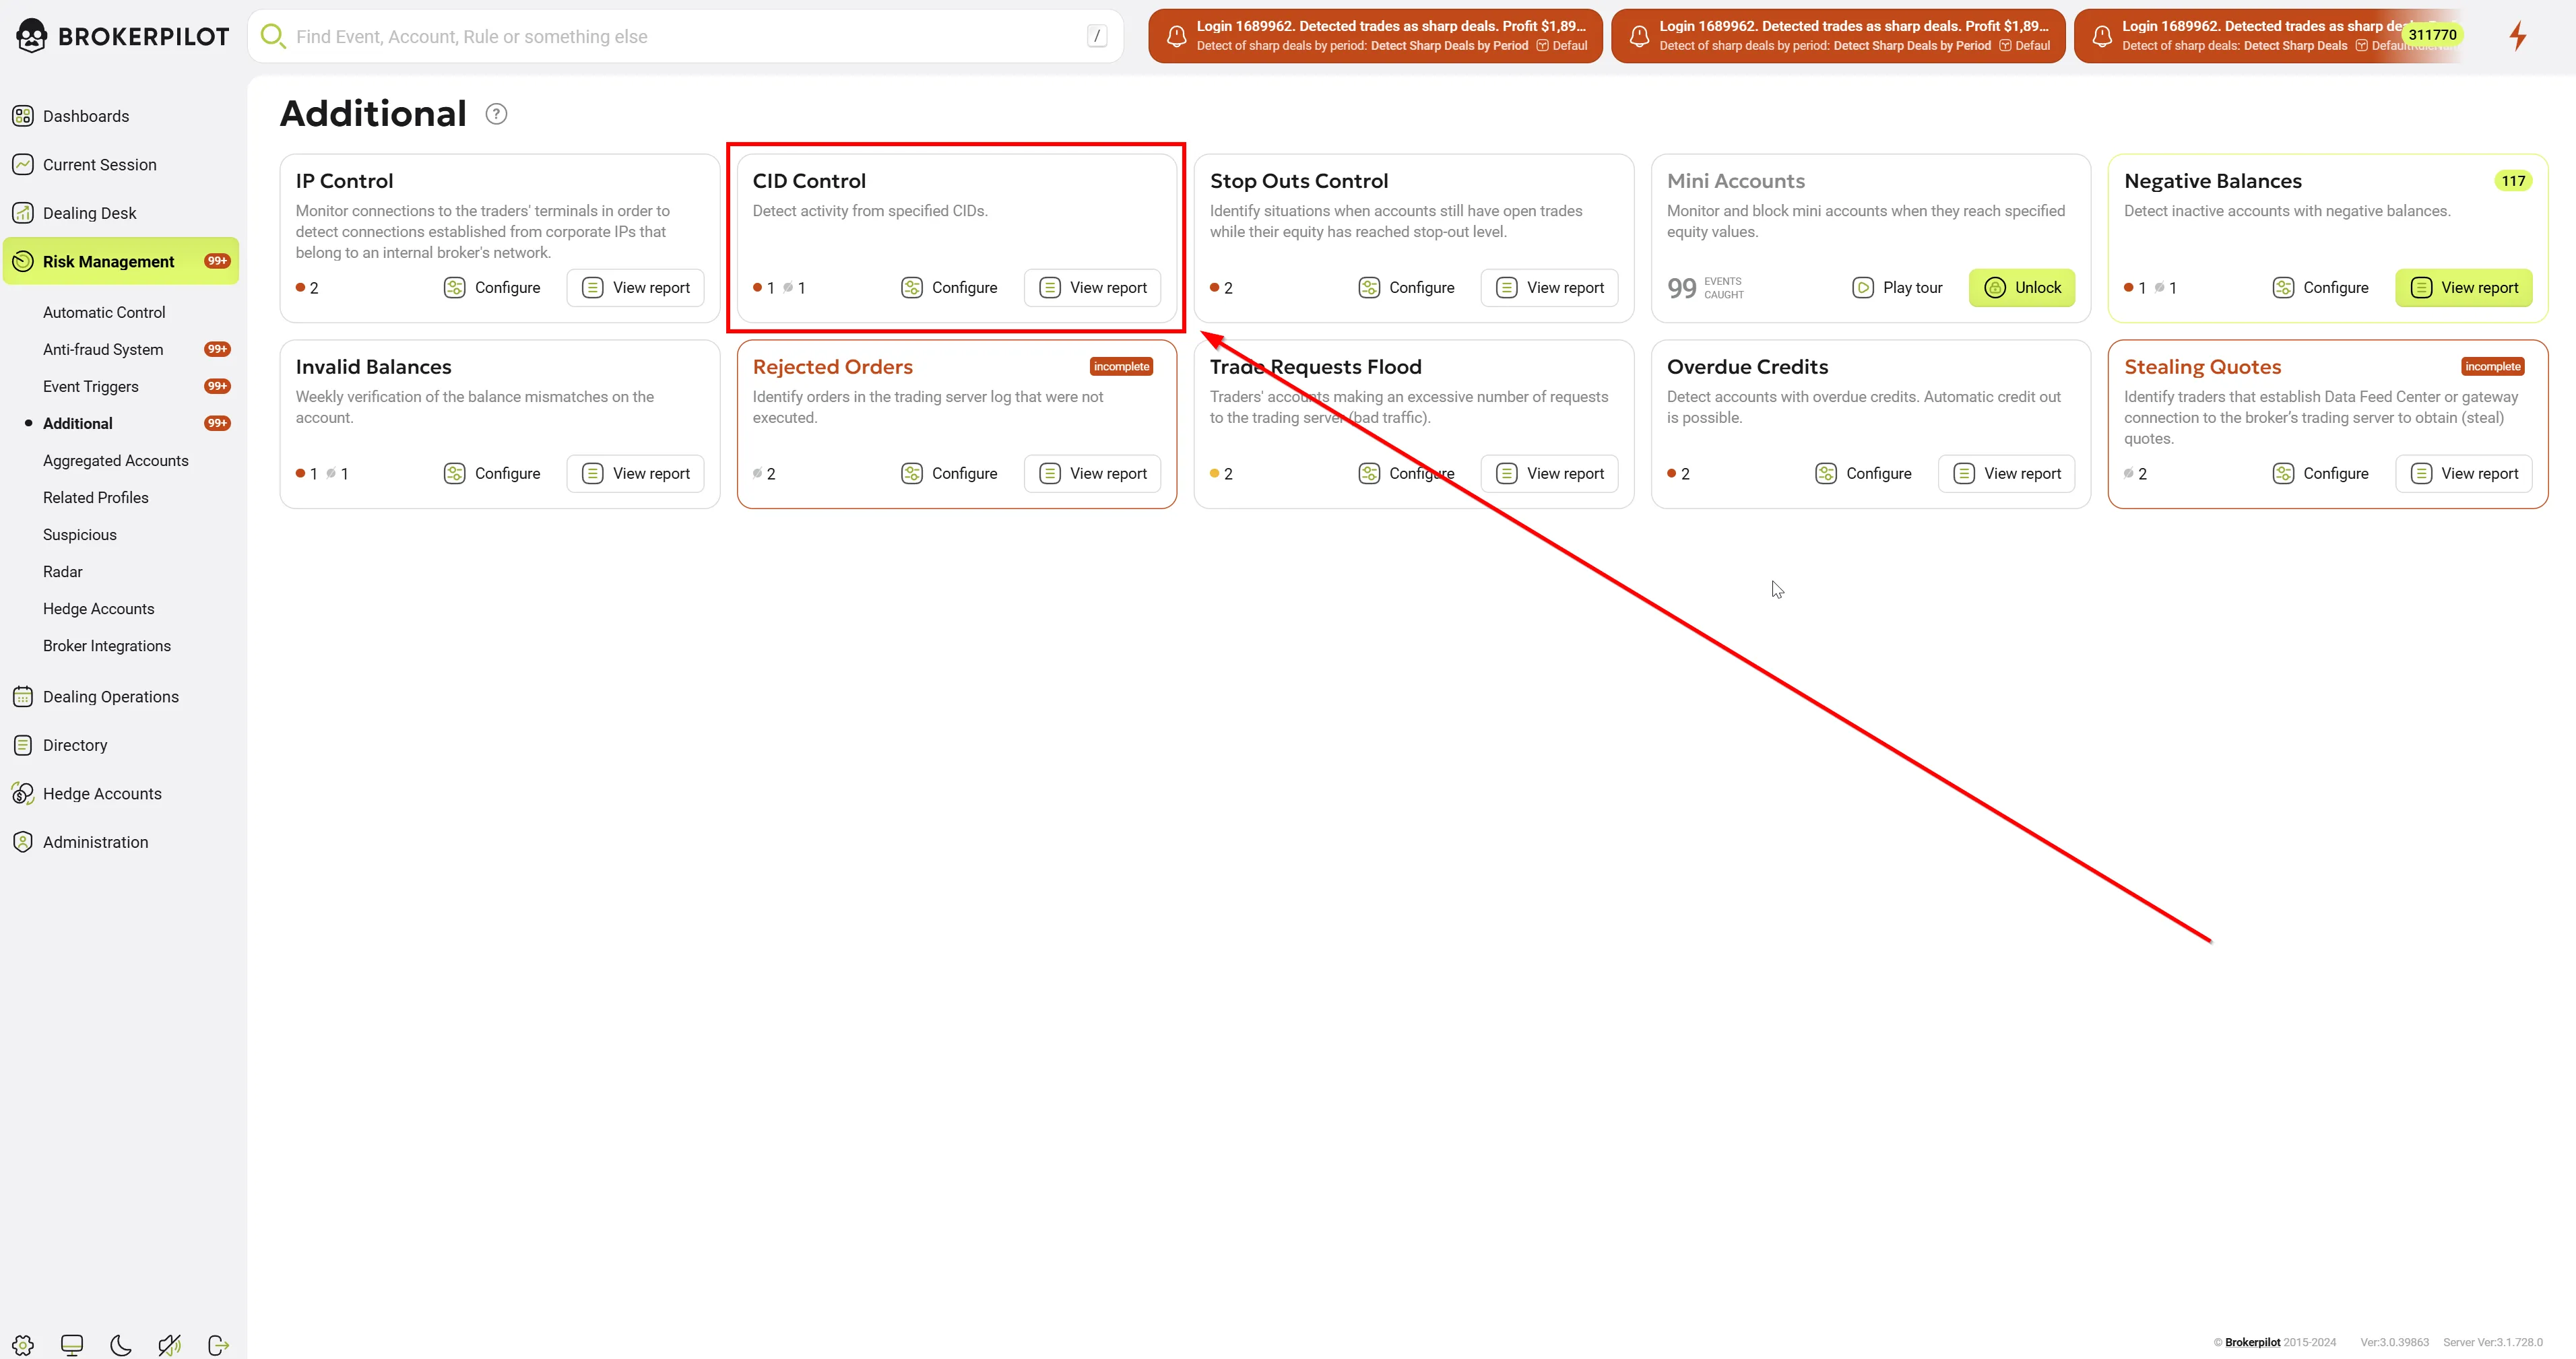Configure Overdue Credits rule

click(1863, 474)
